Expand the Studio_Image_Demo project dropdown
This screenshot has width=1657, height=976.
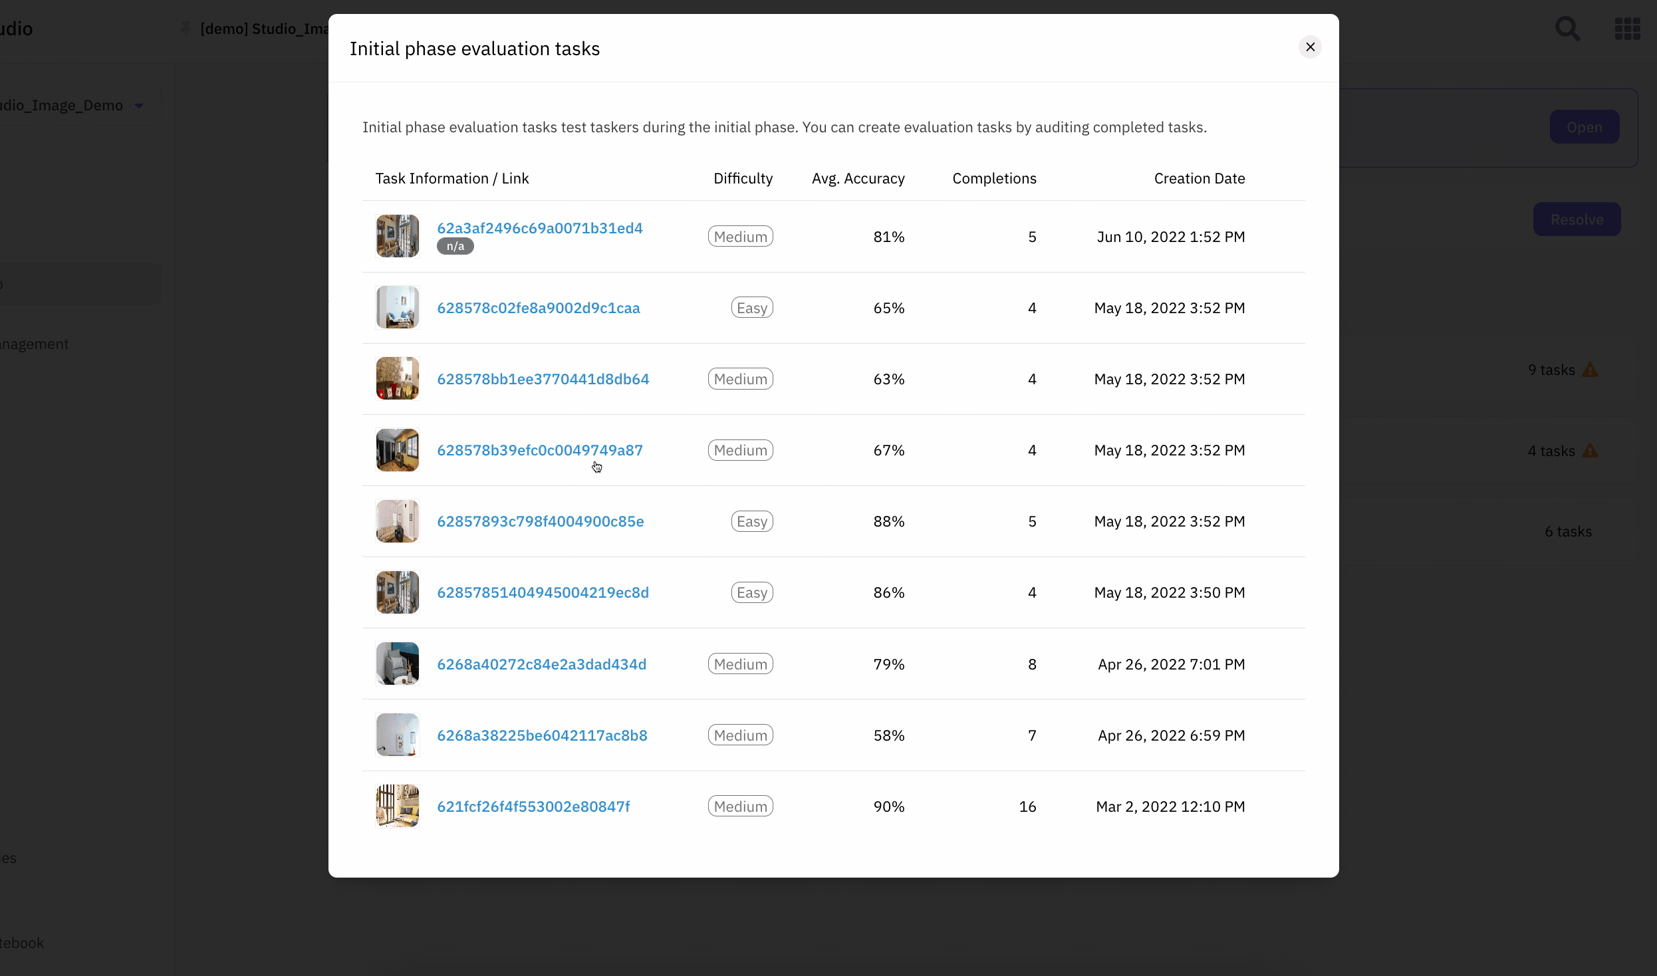click(139, 106)
